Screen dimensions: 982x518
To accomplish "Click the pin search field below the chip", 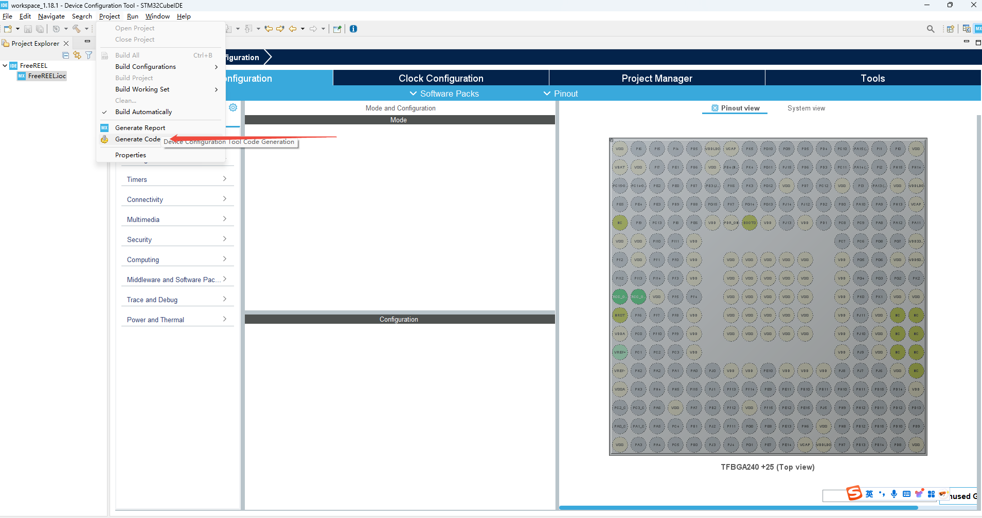I will 835,496.
